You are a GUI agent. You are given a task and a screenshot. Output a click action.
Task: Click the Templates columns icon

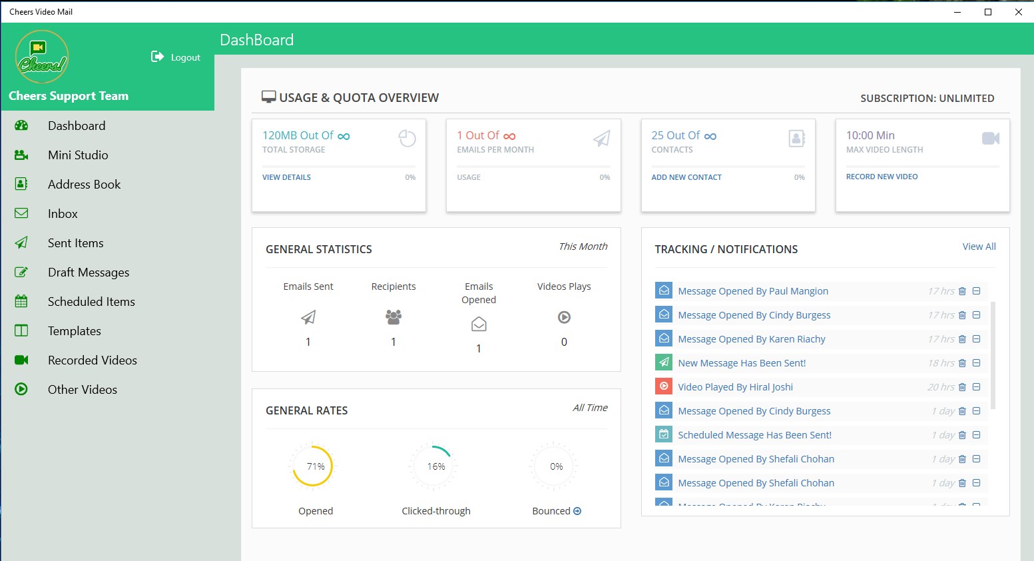[x=21, y=330]
